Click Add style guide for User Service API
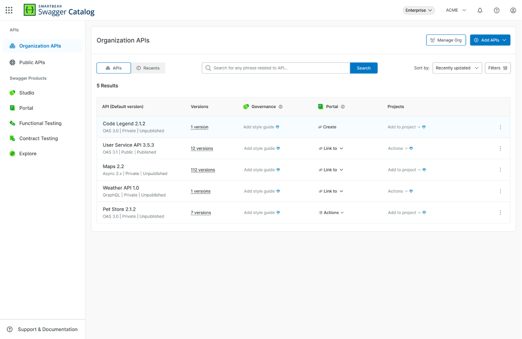 coord(259,148)
